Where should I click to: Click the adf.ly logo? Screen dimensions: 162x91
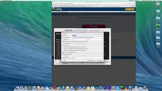tap(57, 9)
